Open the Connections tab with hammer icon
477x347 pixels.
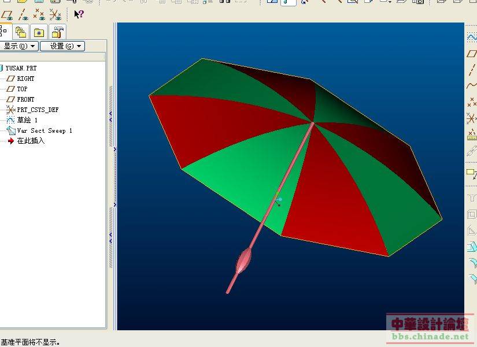(x=57, y=32)
